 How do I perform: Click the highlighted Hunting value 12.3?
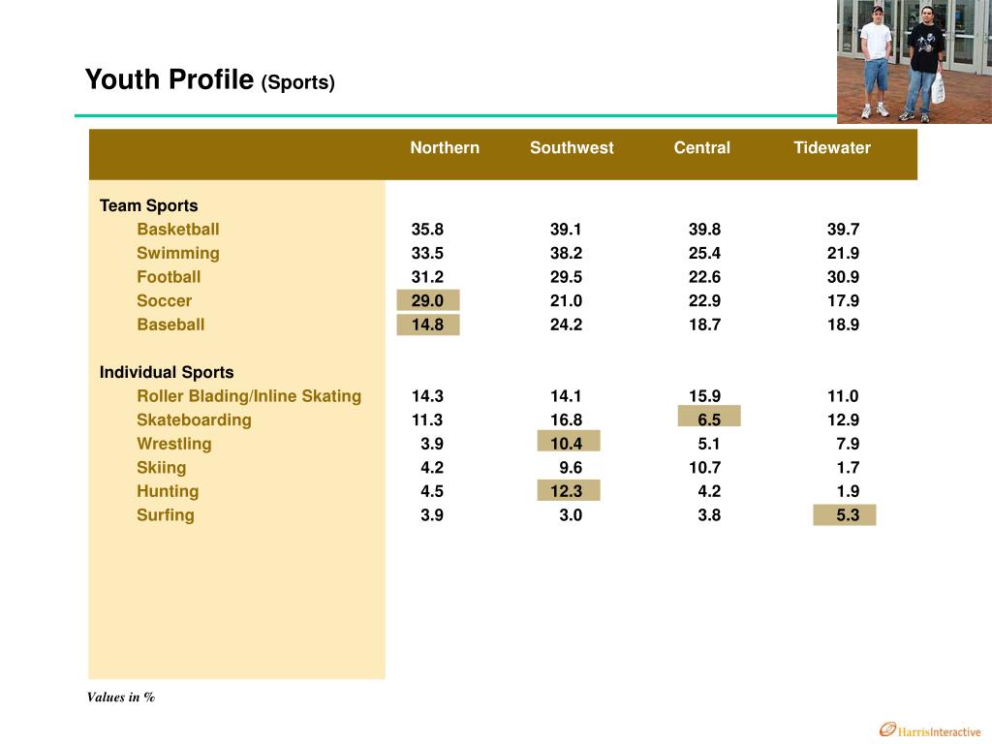pos(569,490)
